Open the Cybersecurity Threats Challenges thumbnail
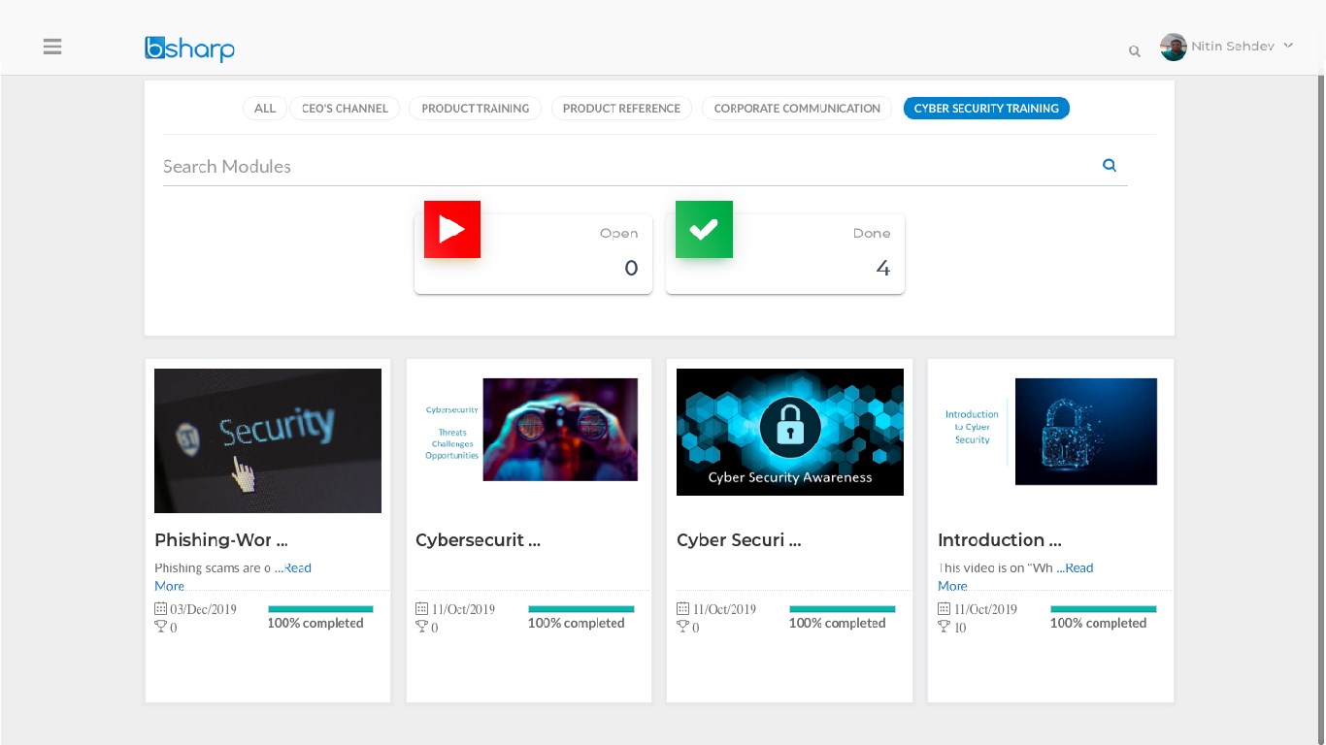This screenshot has width=1326, height=745. coord(531,430)
